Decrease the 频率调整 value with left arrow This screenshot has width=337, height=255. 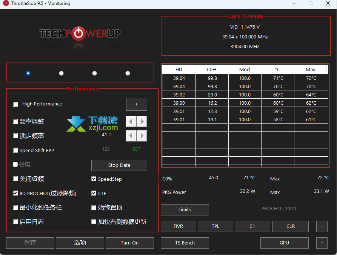pos(131,122)
